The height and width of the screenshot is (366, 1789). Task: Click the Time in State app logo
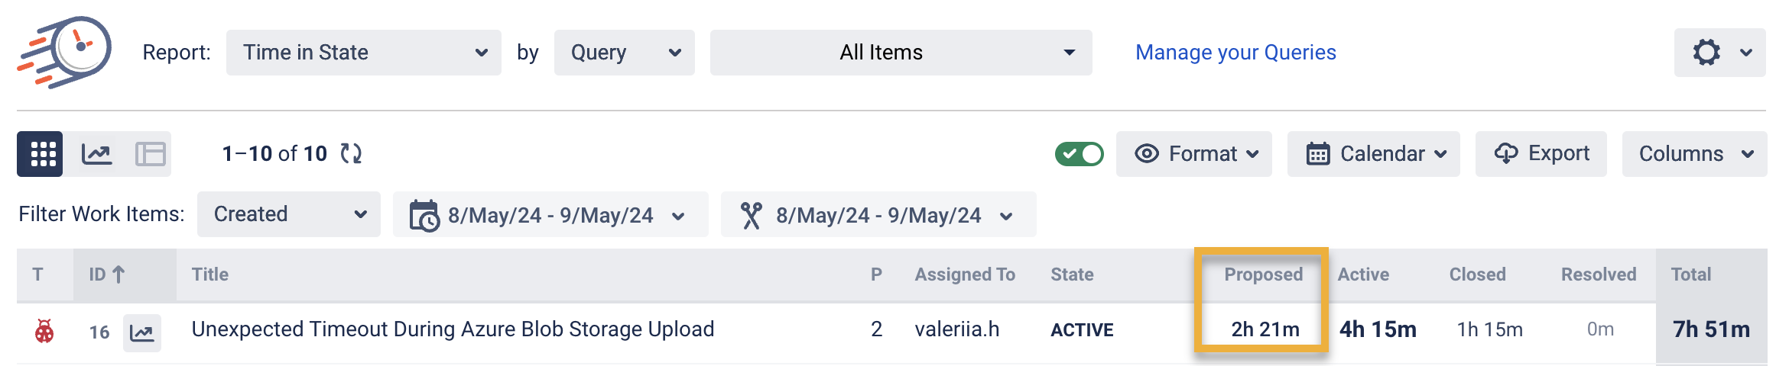pyautogui.click(x=65, y=52)
